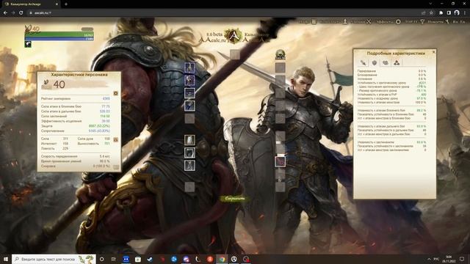Open browser extensions puzzle icon
This screenshot has height=264, width=470.
coord(441,12)
